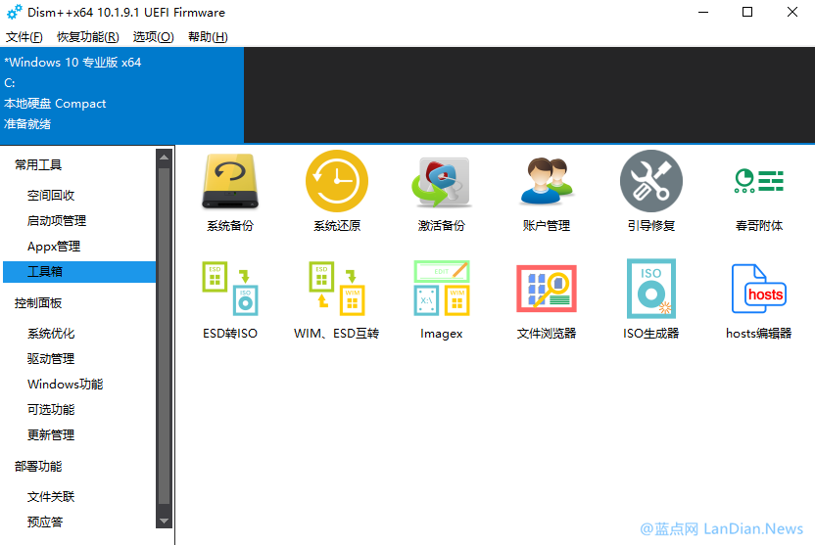The height and width of the screenshot is (545, 815).
Task: Start the 引导修复 boot repair tool
Action: (651, 192)
